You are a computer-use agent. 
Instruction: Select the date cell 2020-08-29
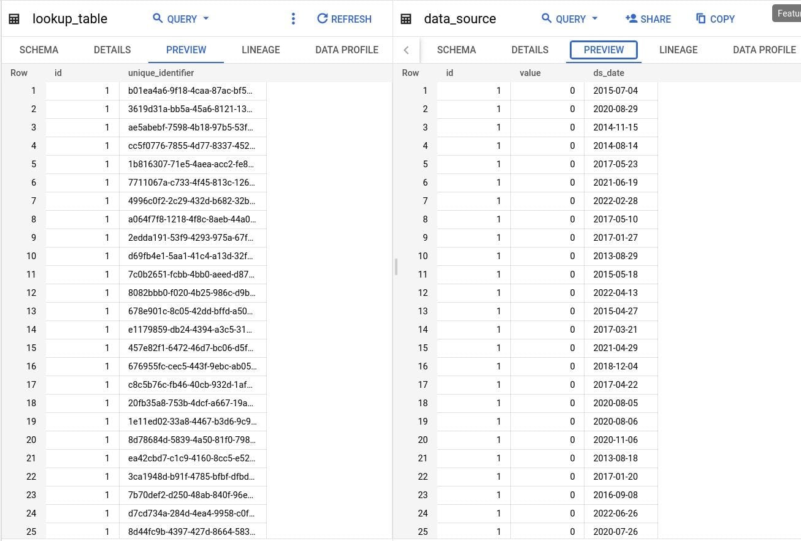click(x=621, y=109)
